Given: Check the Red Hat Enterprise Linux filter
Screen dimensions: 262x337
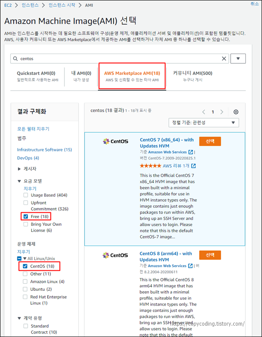Looking at the screenshot, I should pyautogui.click(x=25, y=297).
